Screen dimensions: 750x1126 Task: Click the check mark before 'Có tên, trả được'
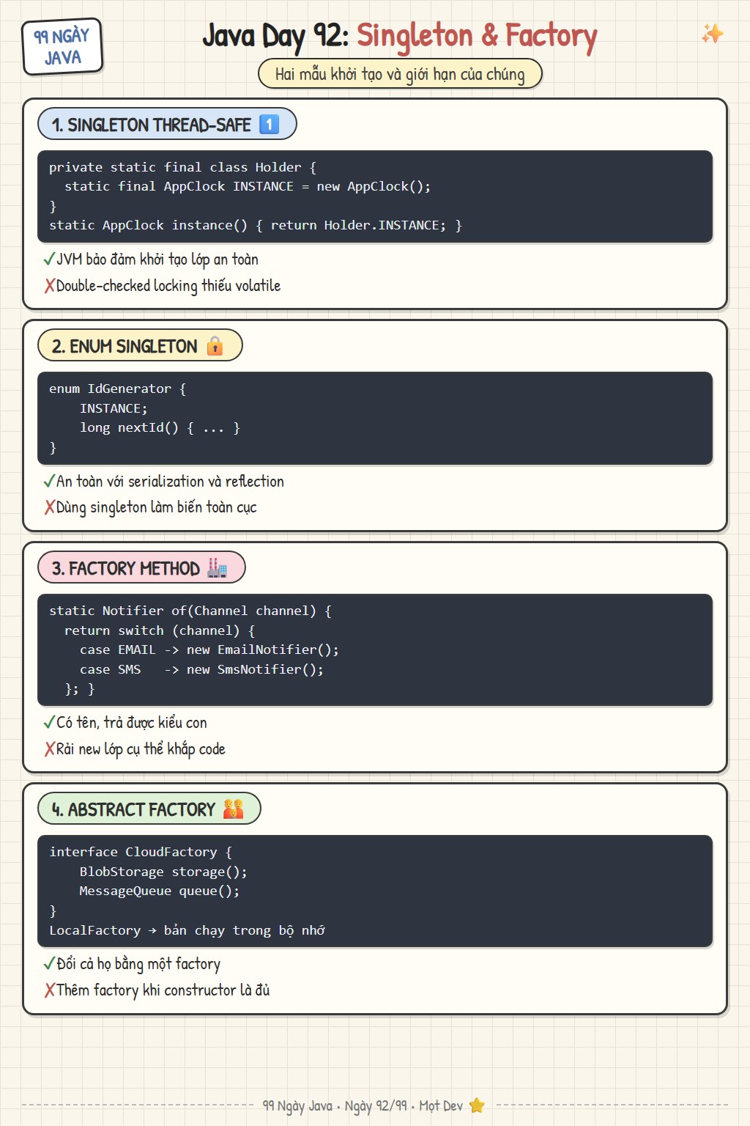coord(49,723)
